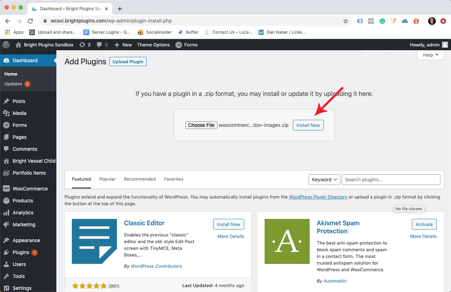Select the Media library sidebar icon
451x292 pixels.
click(6, 113)
